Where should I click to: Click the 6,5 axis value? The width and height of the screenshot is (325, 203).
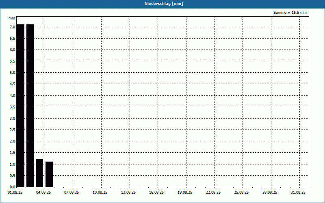(12, 39)
